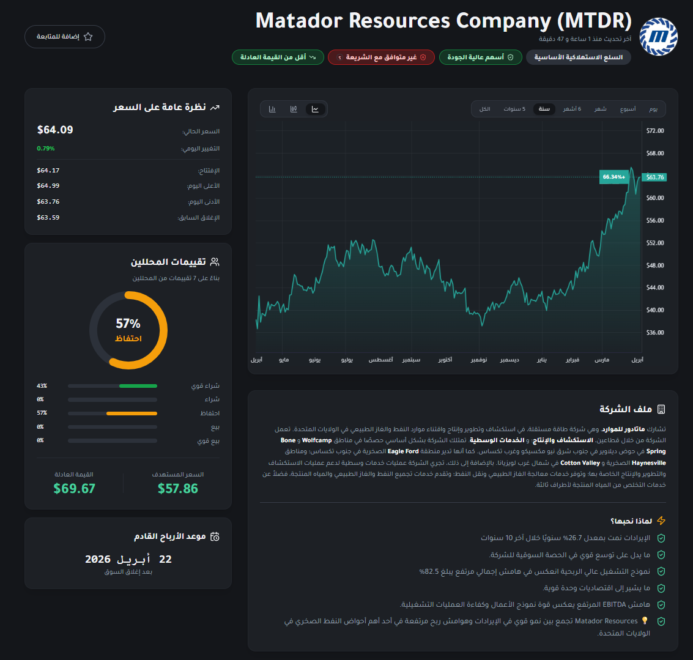Click the 'Cotton Valley' term in profile
Viewport: 693px width, 660px height.
point(580,463)
